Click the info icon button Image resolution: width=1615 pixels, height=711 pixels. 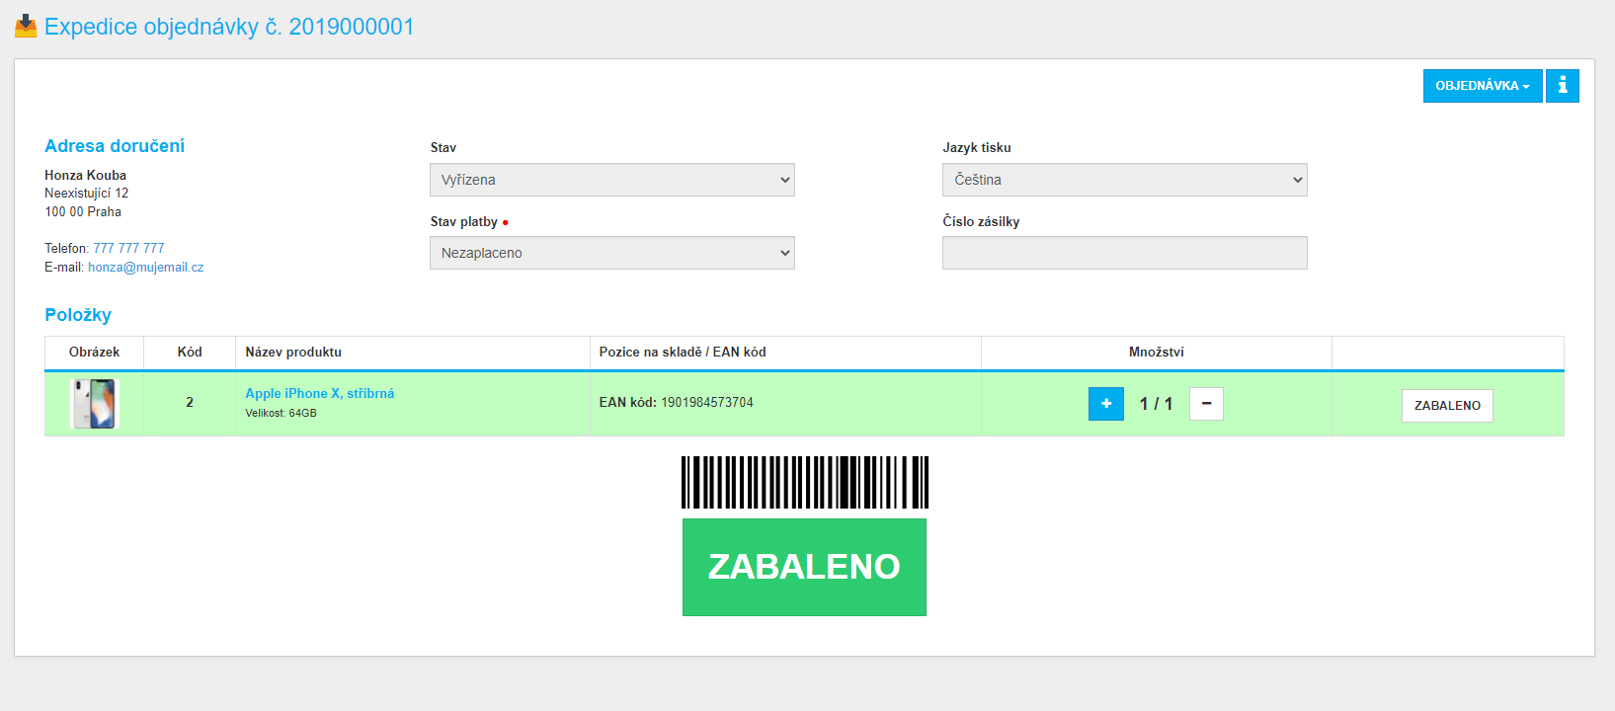point(1562,86)
